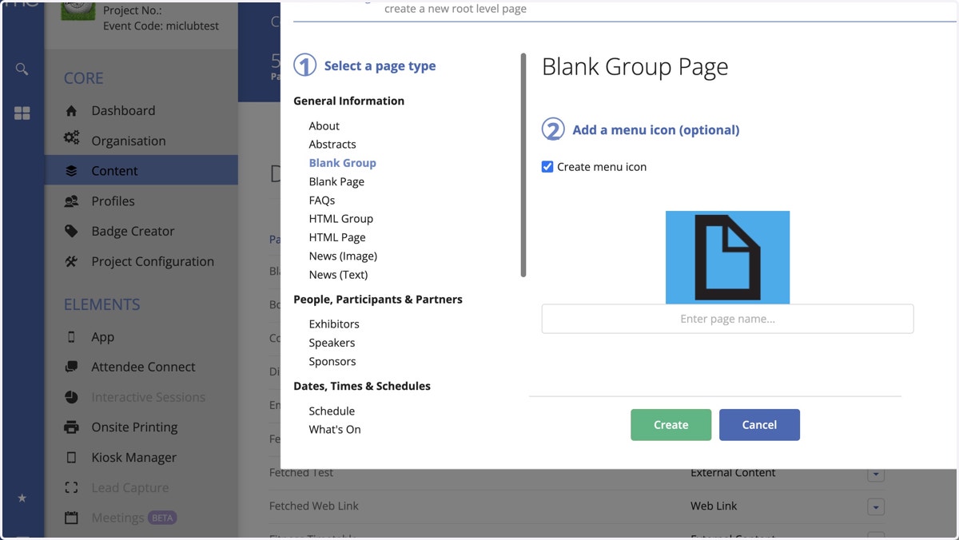
Task: Click the project logo thumbnail at top
Action: click(x=78, y=11)
